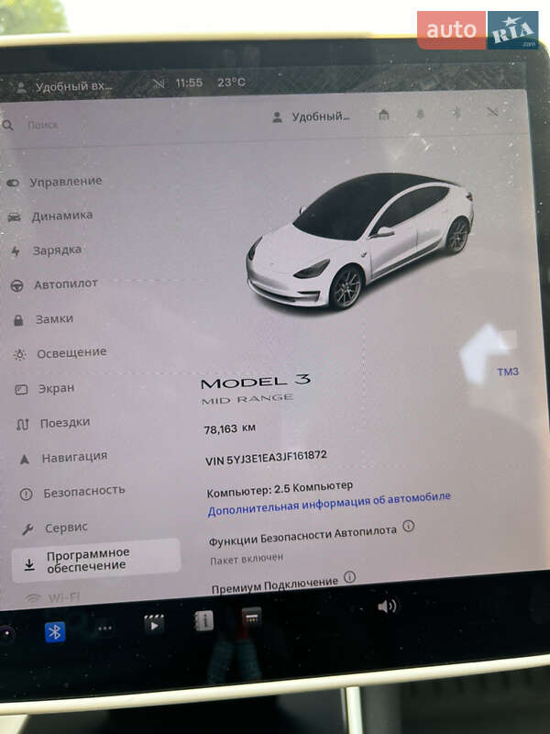Viewport: 550px width, 734px height.
Task: Open the Поездки settings section
Action: click(x=53, y=424)
